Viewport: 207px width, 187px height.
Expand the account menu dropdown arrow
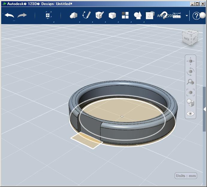pyautogui.click(x=187, y=16)
